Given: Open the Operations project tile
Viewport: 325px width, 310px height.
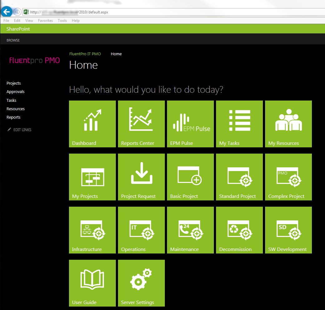Looking at the screenshot, I should 141,230.
